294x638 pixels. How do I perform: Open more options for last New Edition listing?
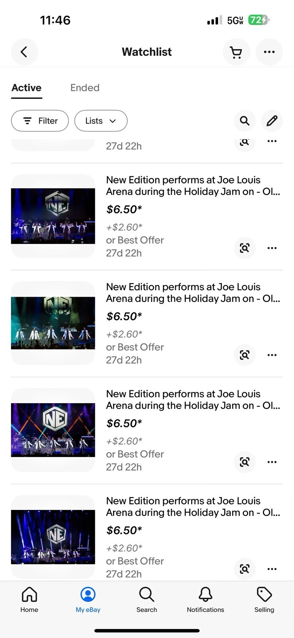click(x=272, y=569)
